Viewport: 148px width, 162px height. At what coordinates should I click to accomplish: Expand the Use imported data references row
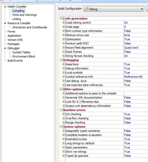coord(64,85)
